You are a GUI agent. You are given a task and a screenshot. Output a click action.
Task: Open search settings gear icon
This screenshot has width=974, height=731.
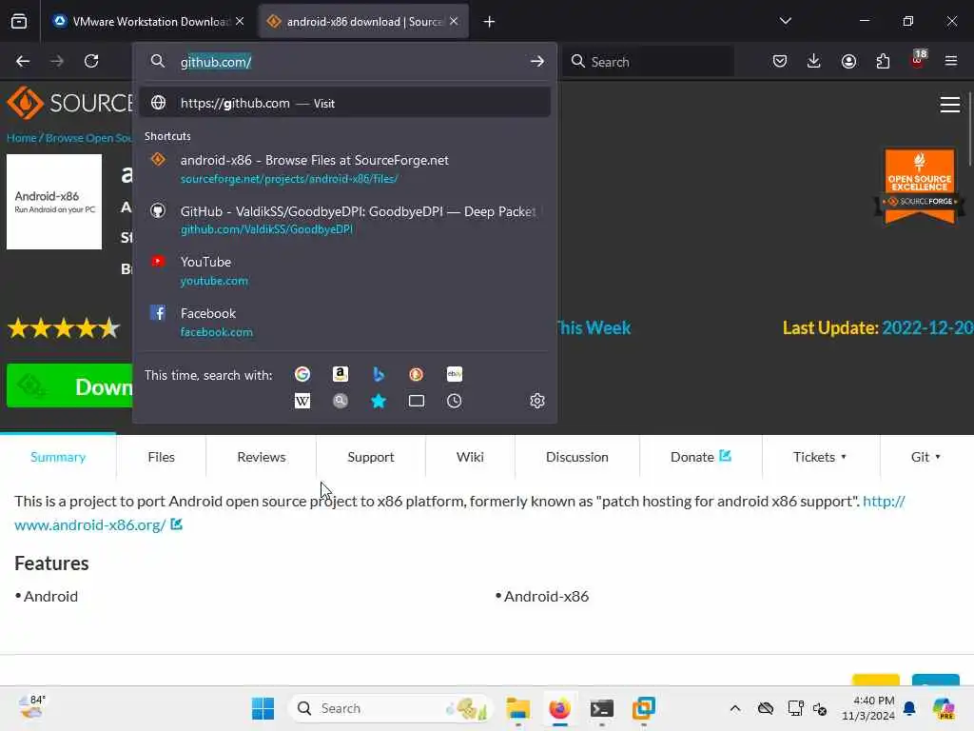pyautogui.click(x=537, y=401)
